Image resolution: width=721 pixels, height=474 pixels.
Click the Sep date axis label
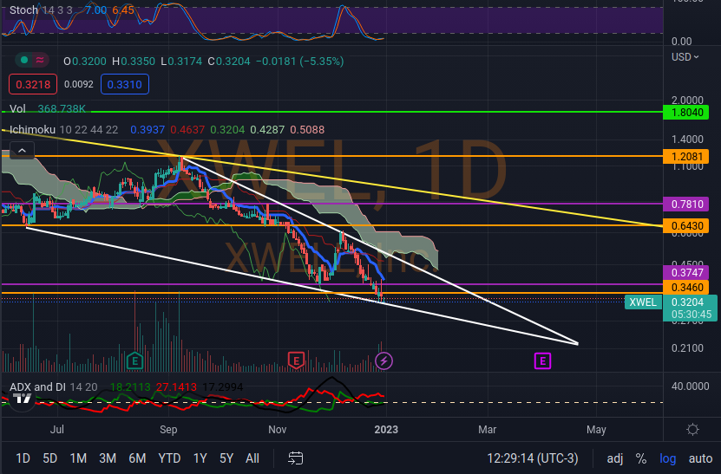point(168,430)
